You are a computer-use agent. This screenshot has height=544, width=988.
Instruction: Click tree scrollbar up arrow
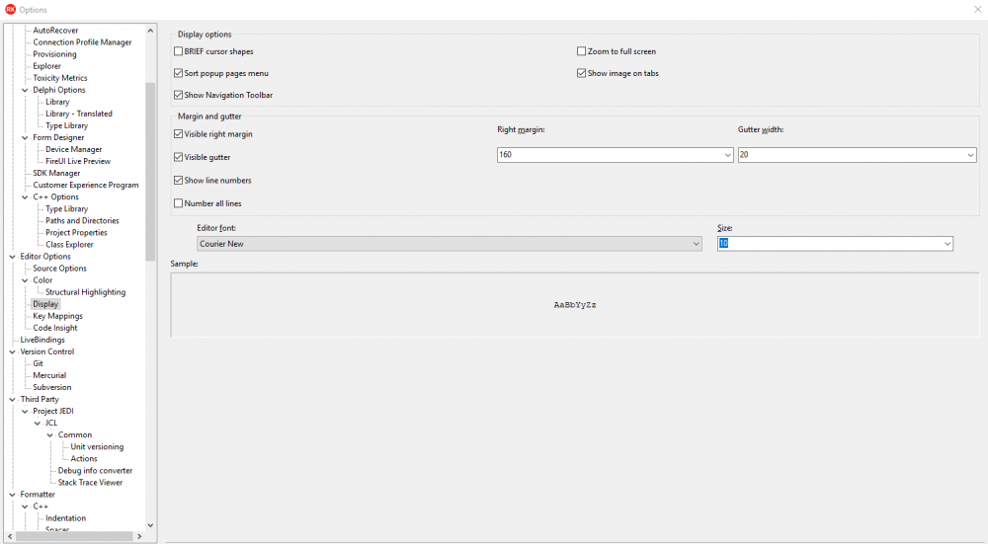click(150, 31)
